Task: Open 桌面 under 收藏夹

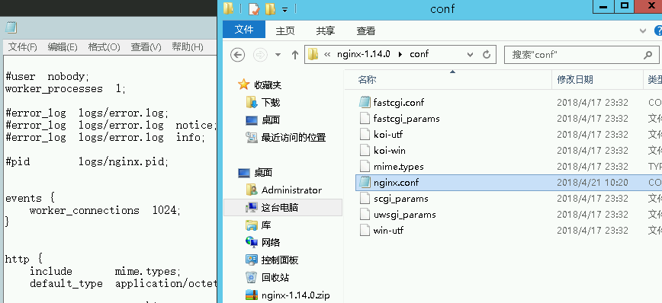Action: [x=270, y=120]
